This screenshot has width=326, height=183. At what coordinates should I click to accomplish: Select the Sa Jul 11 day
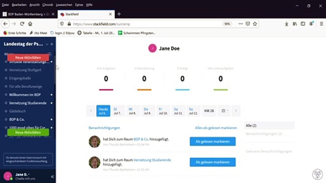click(x=178, y=111)
